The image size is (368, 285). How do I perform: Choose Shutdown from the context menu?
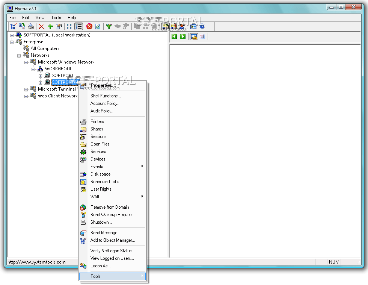point(101,222)
